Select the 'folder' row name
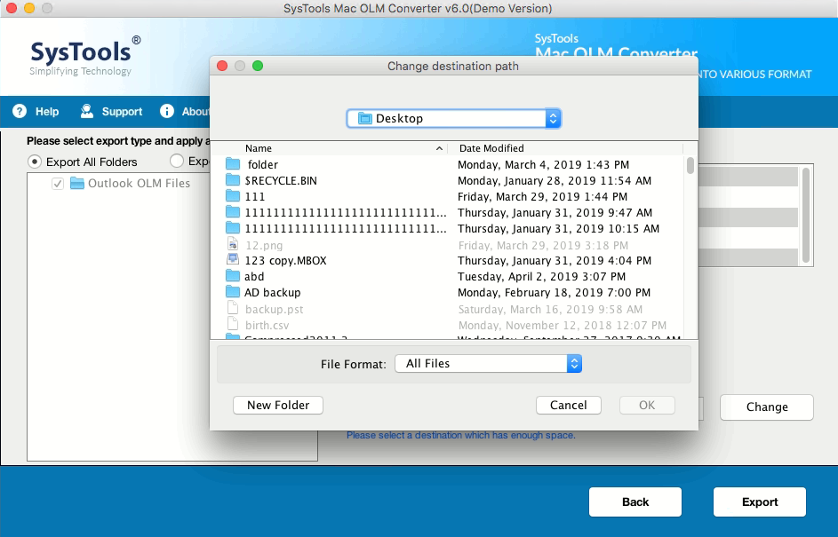Image resolution: width=838 pixels, height=537 pixels. click(262, 164)
